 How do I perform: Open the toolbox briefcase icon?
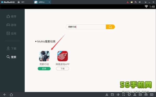click(x=146, y=94)
